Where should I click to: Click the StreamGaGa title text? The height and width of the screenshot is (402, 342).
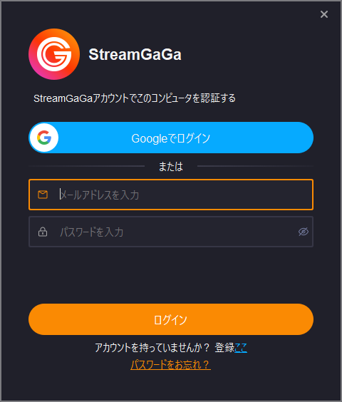point(135,54)
